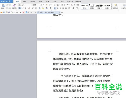Click the sort icon
Screen dimensions: 126x98
(x=72, y=5)
